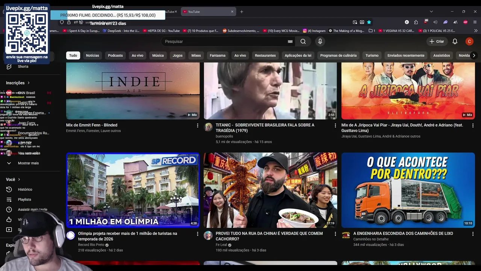The height and width of the screenshot is (271, 481).
Task: Open the Indie Air mix thumbnail
Action: [133, 91]
